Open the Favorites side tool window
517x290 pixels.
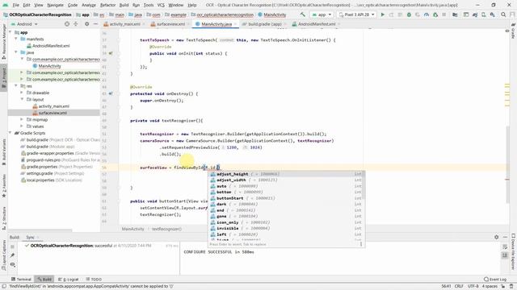(x=3, y=186)
